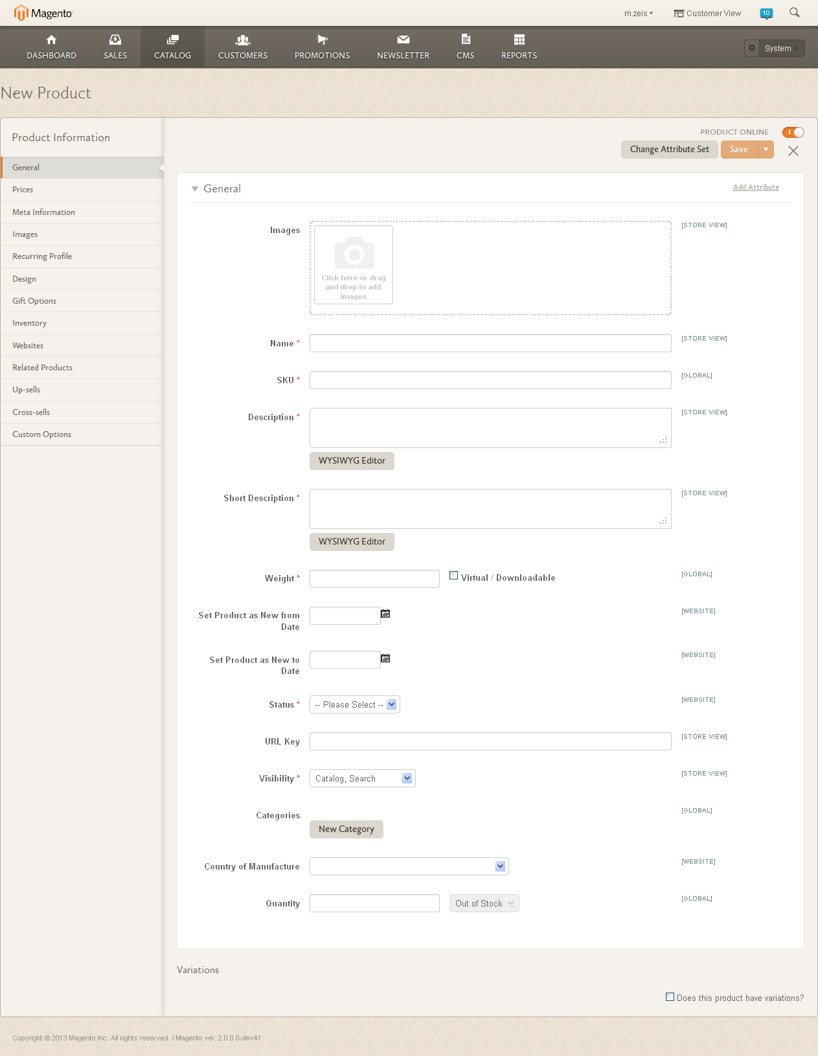Click the Dashboard home icon
This screenshot has height=1056, width=818.
pyautogui.click(x=52, y=39)
